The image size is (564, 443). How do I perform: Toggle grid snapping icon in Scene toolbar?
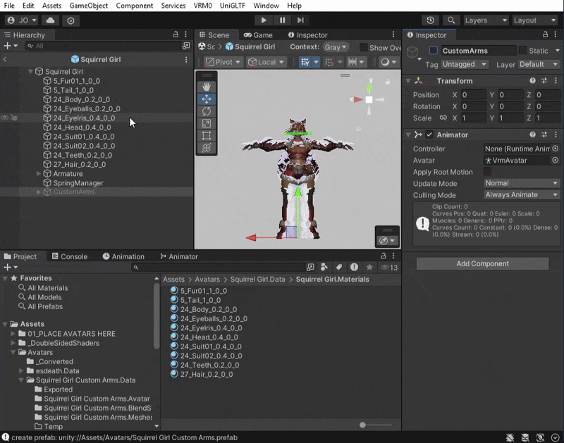pyautogui.click(x=305, y=62)
